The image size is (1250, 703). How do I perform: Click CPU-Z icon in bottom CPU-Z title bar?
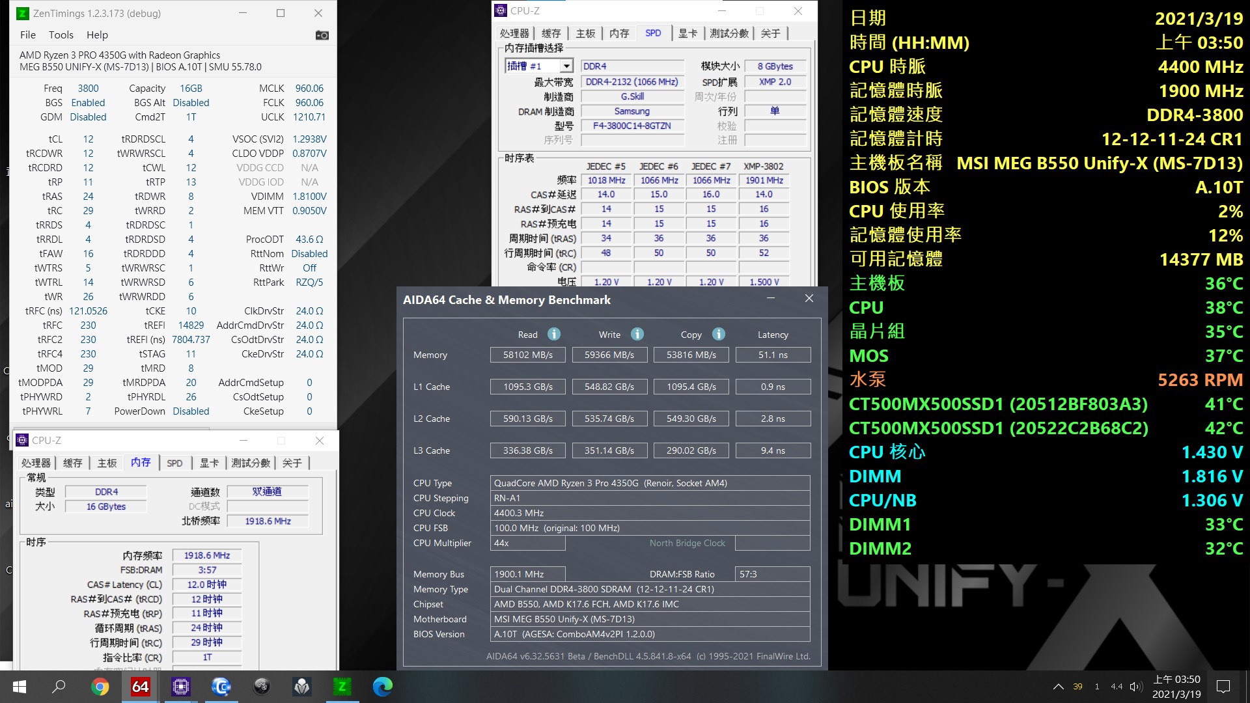click(22, 440)
